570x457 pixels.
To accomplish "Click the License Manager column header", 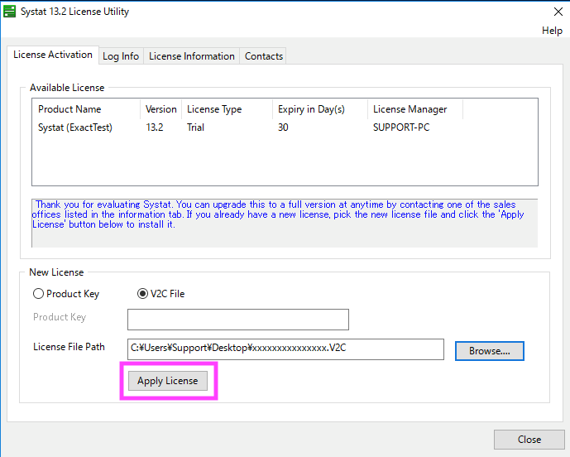I will click(410, 109).
